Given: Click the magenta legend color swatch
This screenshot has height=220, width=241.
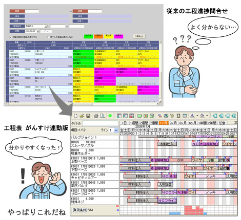Looking at the screenshot, I should tap(119, 36).
